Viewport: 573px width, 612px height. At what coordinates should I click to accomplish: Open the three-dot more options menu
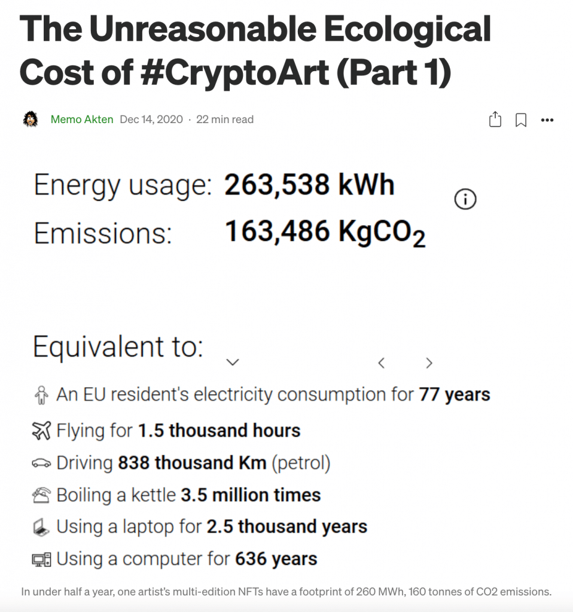[547, 120]
